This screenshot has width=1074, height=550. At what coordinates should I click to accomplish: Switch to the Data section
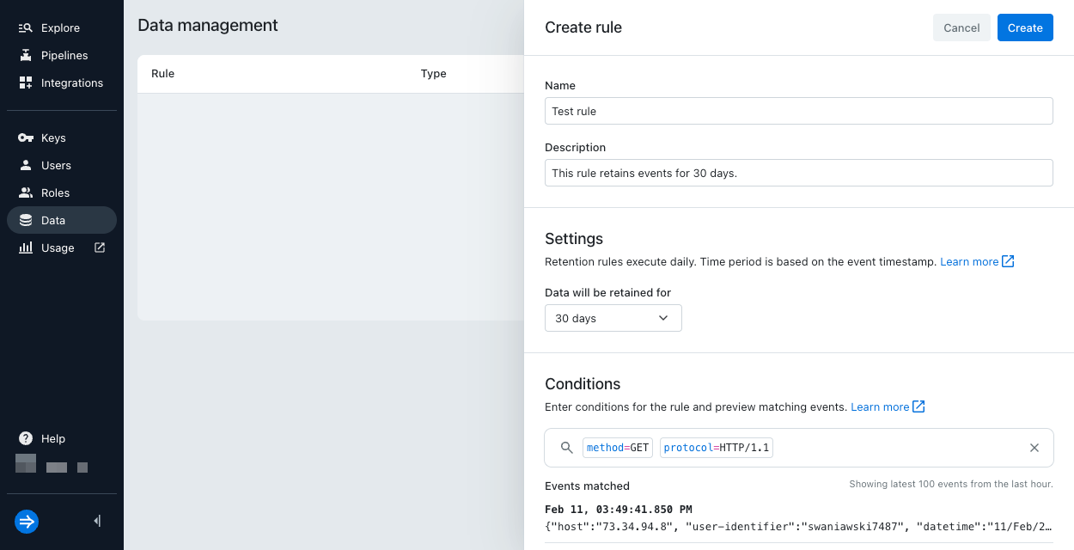(x=55, y=220)
